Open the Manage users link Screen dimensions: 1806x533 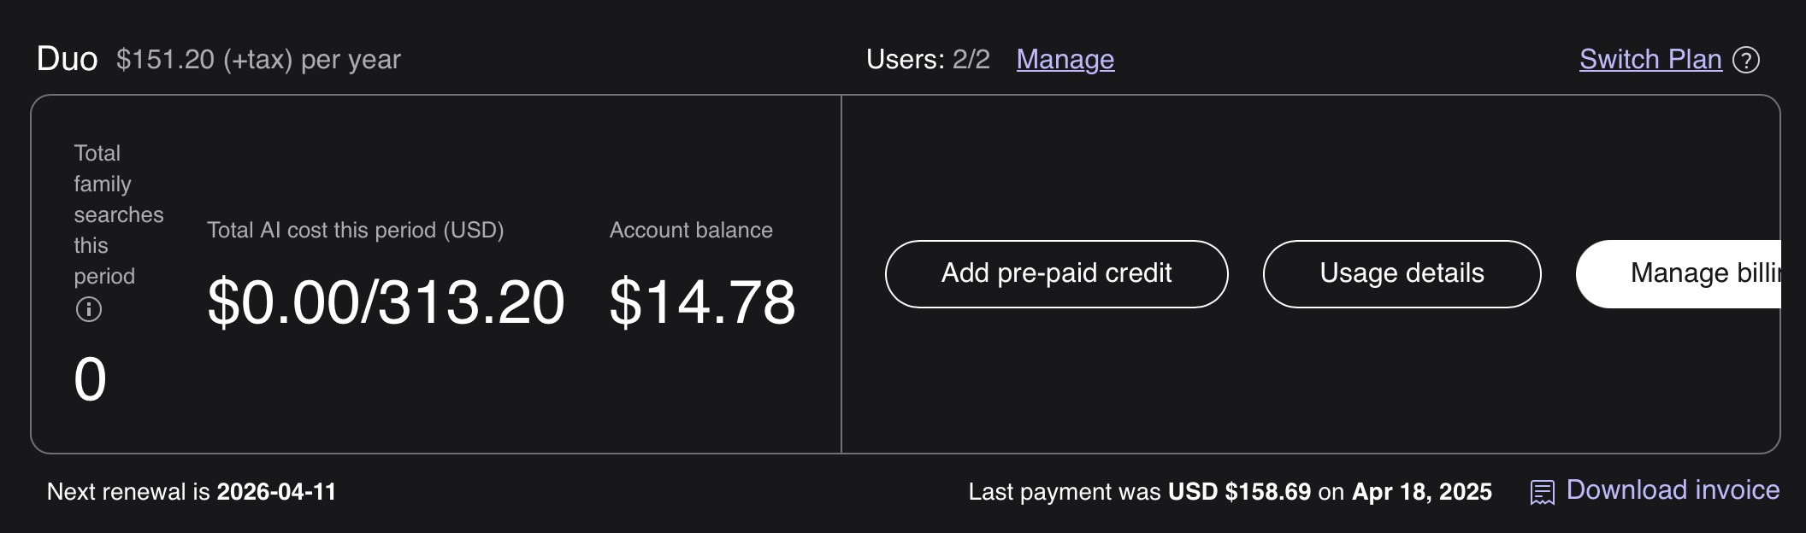pos(1065,59)
